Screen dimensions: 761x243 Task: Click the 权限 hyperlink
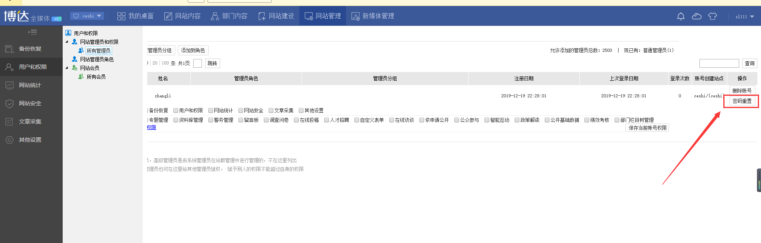click(152, 127)
